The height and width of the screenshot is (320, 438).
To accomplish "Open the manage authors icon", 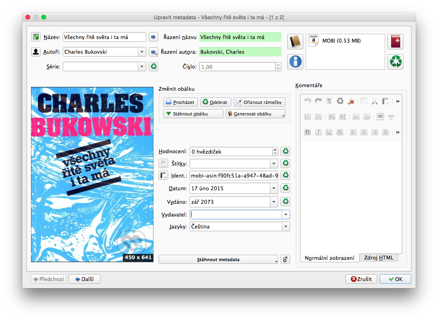I will [36, 52].
